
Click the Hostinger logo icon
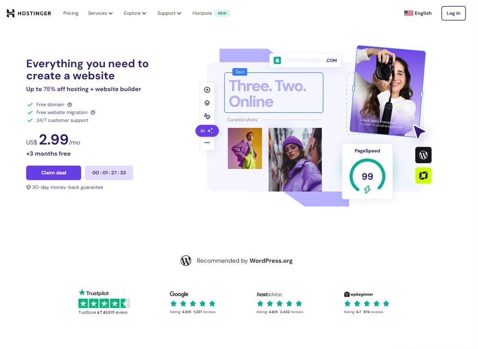pos(11,14)
